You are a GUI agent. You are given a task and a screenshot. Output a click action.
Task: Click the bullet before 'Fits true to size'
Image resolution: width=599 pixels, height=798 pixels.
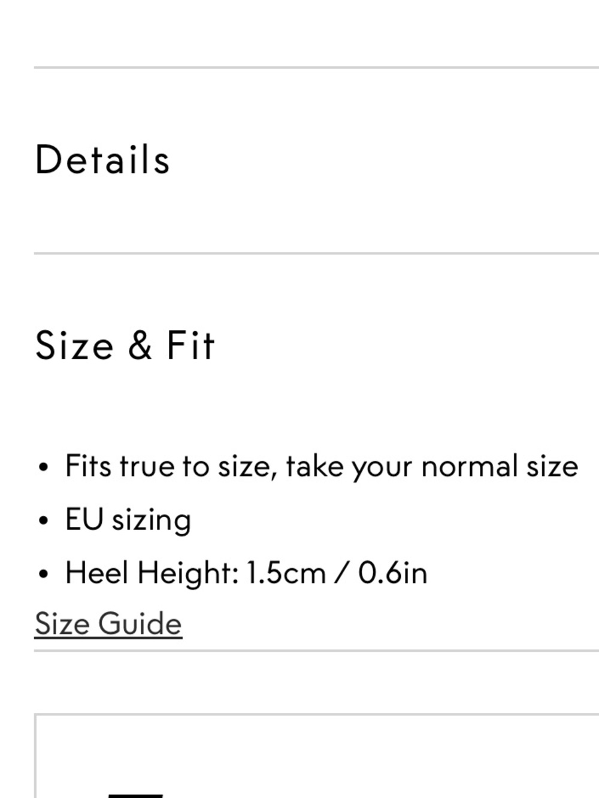tap(43, 467)
